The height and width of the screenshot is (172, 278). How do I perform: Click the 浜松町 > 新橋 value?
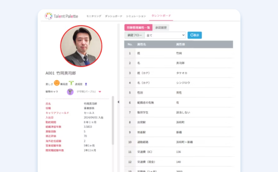coord(184,142)
